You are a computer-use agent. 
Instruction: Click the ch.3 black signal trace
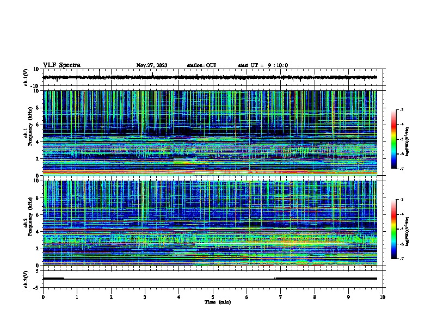[210, 279]
